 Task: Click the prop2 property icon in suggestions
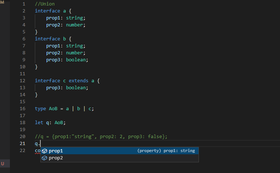click(44, 158)
